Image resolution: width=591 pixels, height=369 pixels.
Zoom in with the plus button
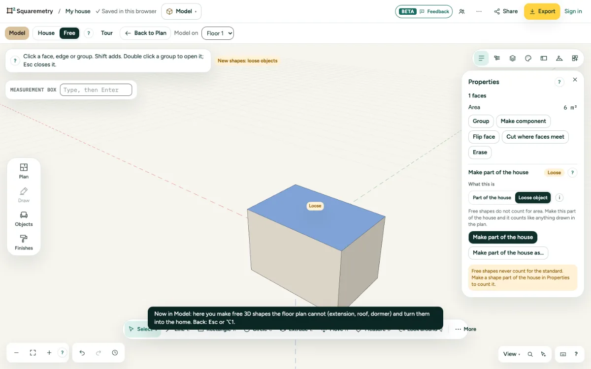49,353
